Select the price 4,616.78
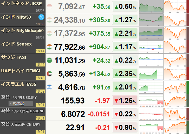This screenshot has height=134, width=189. (71, 87)
